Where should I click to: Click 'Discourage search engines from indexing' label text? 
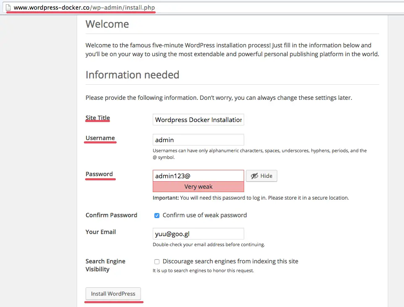[230, 261]
